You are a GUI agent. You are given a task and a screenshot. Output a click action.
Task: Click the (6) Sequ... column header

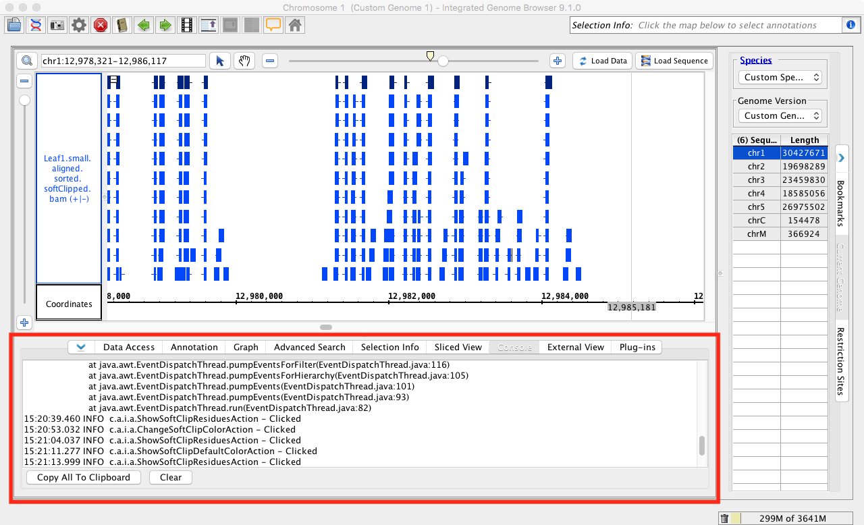[x=757, y=140]
